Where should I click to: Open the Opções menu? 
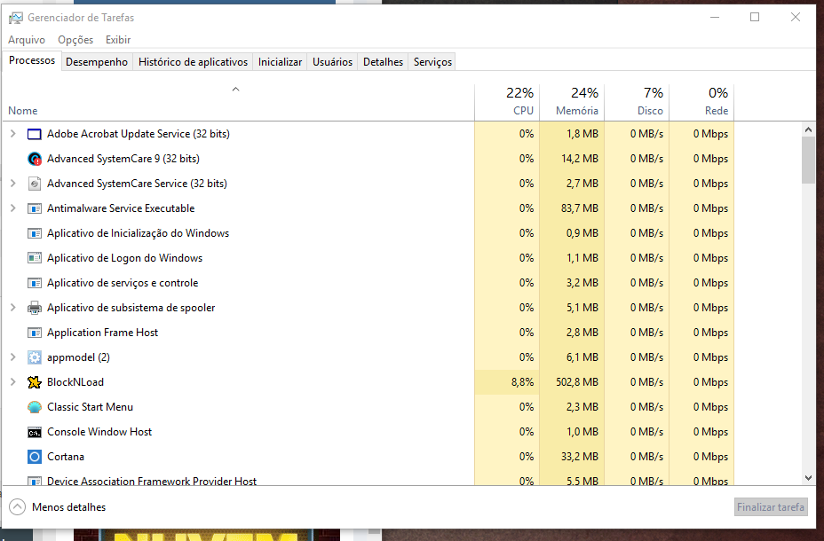(x=75, y=40)
